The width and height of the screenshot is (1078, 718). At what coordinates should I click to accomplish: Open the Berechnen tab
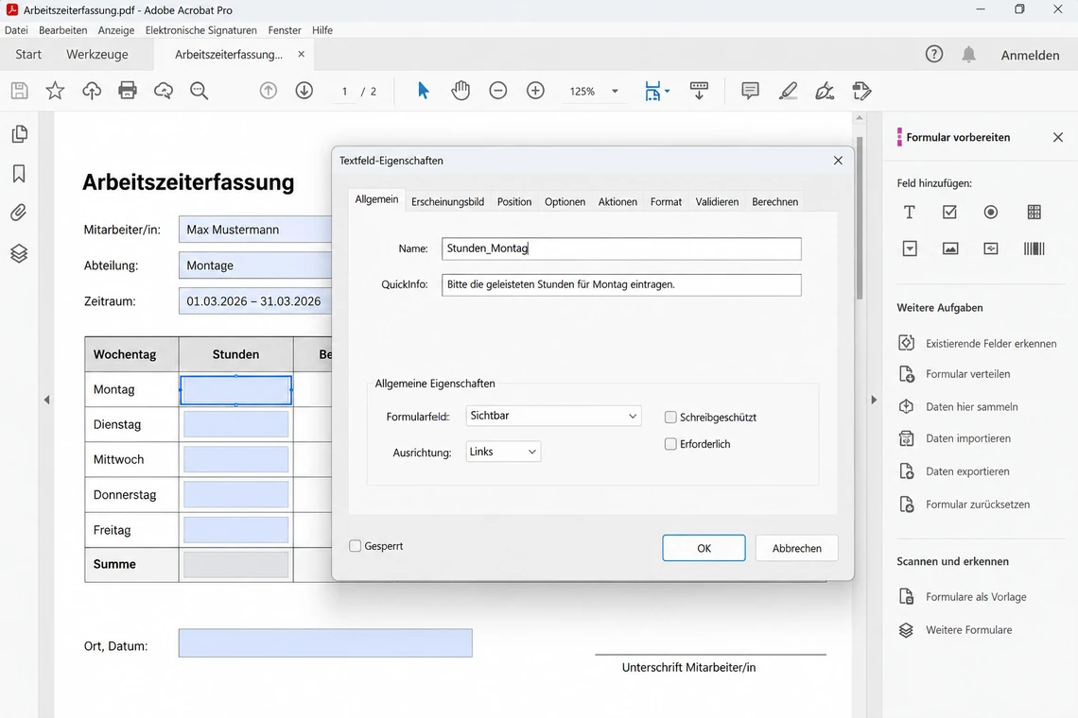click(774, 201)
